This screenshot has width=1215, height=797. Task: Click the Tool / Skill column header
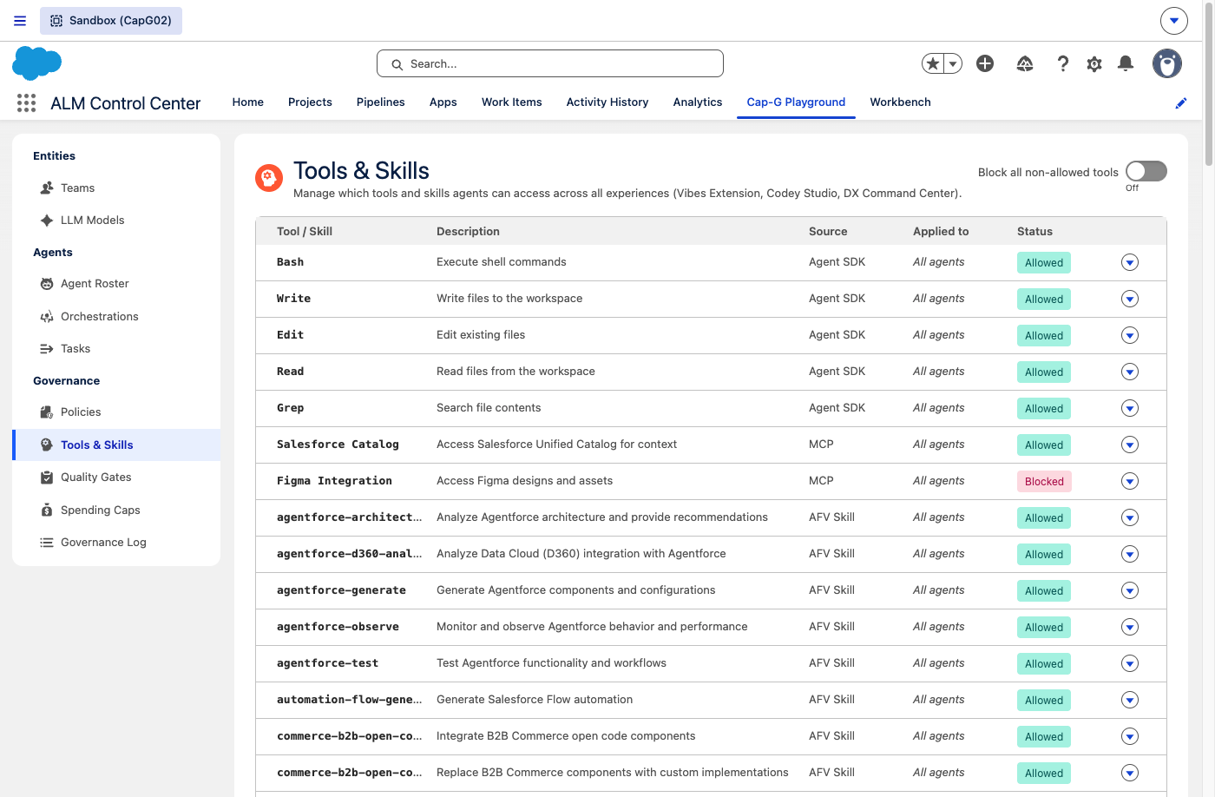pos(305,232)
